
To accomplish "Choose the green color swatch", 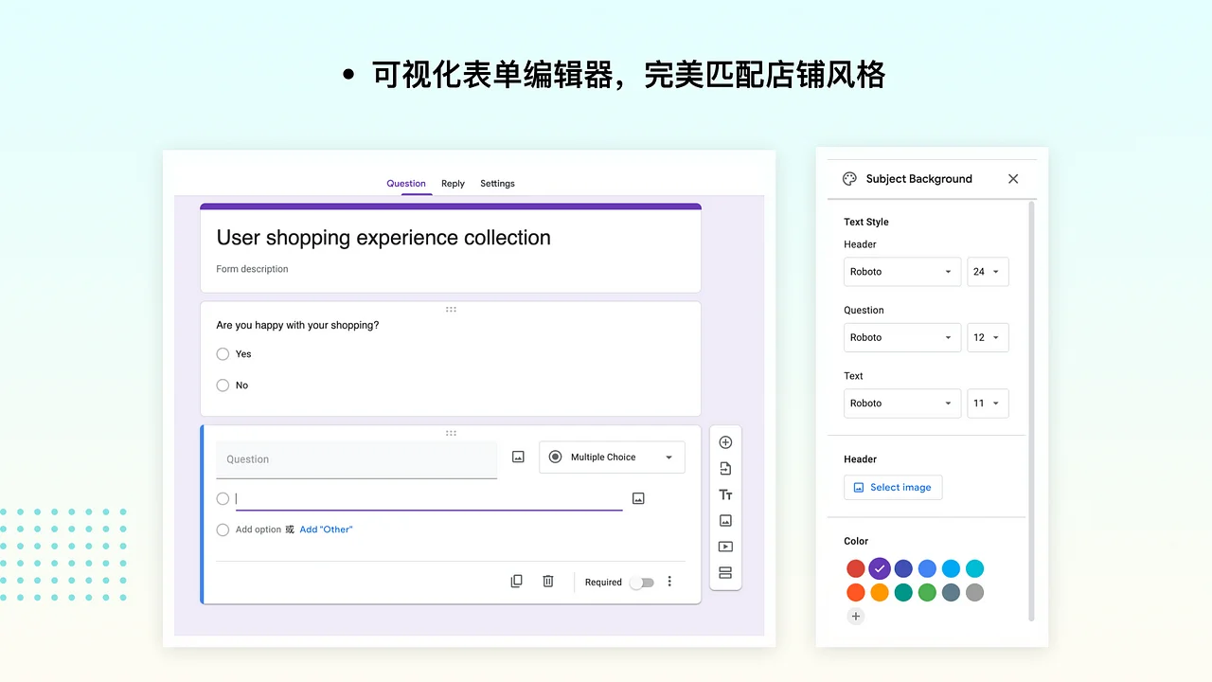I will click(x=927, y=592).
